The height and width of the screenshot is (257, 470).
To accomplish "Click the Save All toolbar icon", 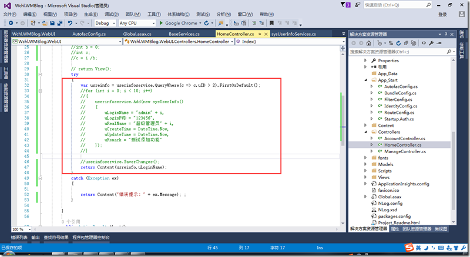I will coord(60,23).
